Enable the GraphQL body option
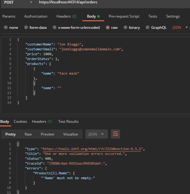This screenshot has height=194, width=190. point(148,27)
